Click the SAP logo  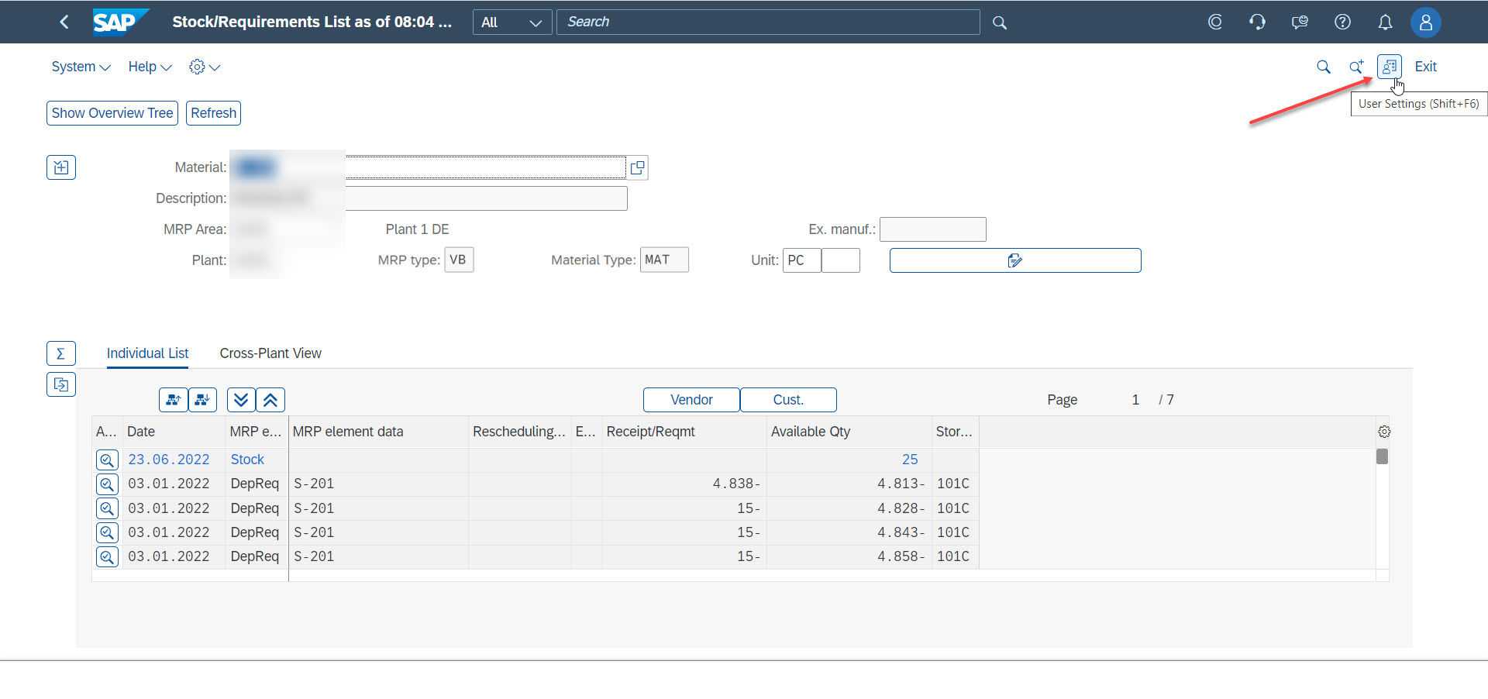[119, 22]
